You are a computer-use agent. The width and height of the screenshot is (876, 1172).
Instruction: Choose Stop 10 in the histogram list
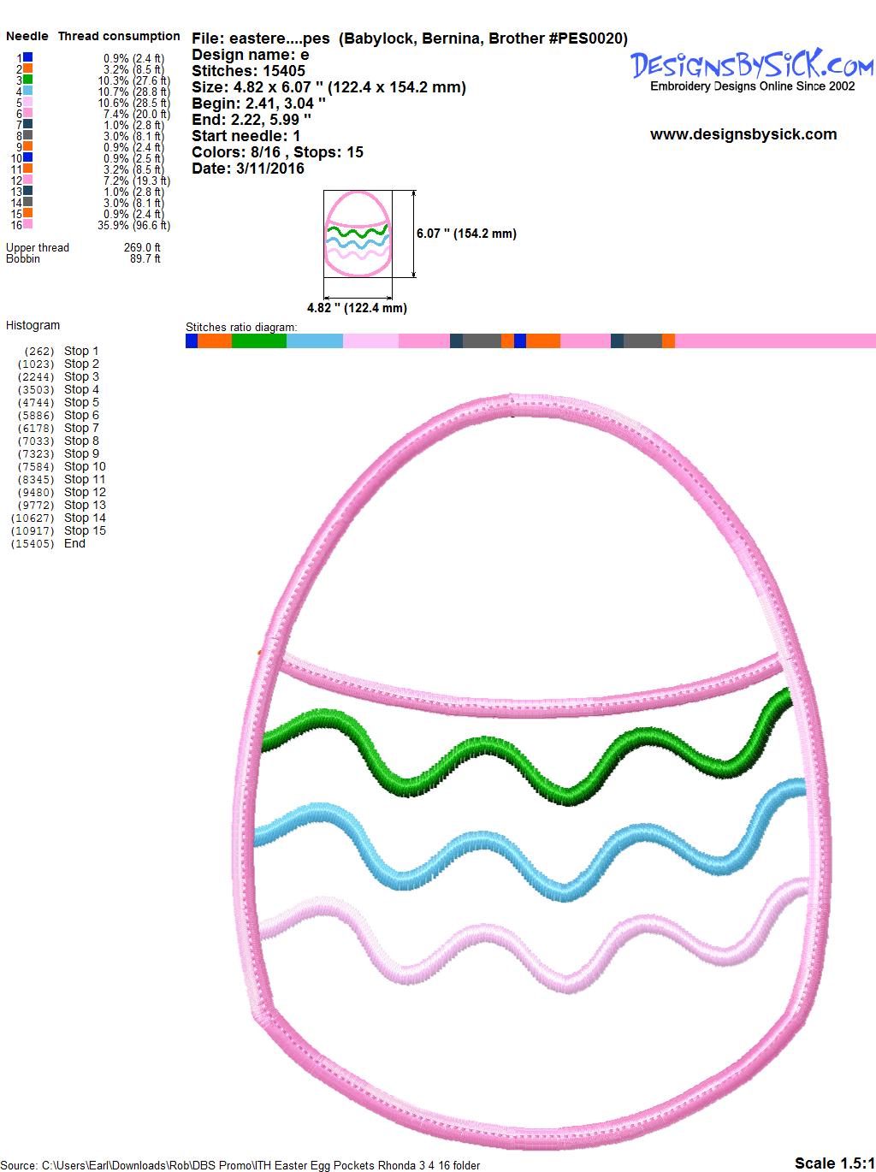[85, 466]
